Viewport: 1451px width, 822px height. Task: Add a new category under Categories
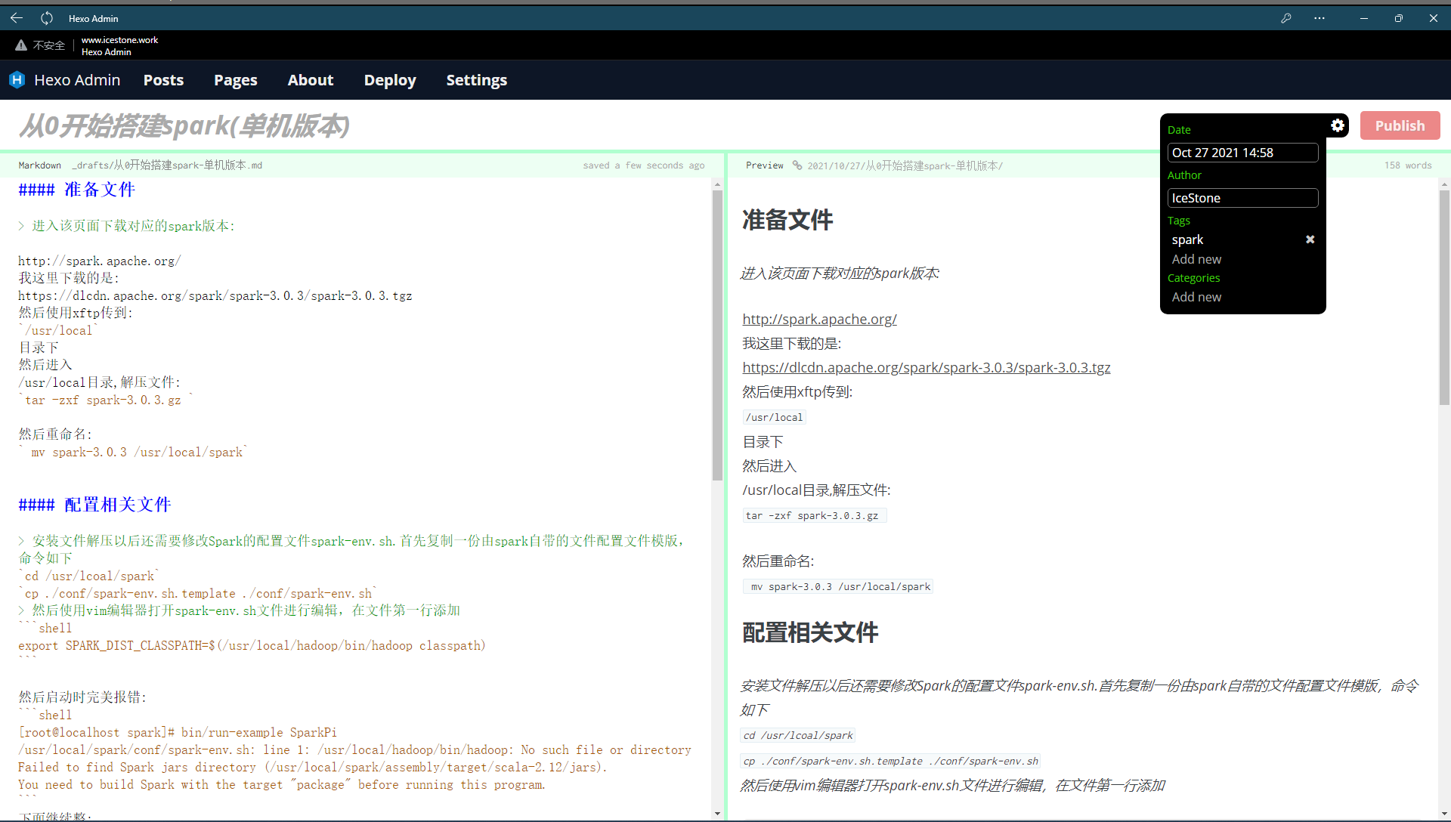(x=1196, y=297)
